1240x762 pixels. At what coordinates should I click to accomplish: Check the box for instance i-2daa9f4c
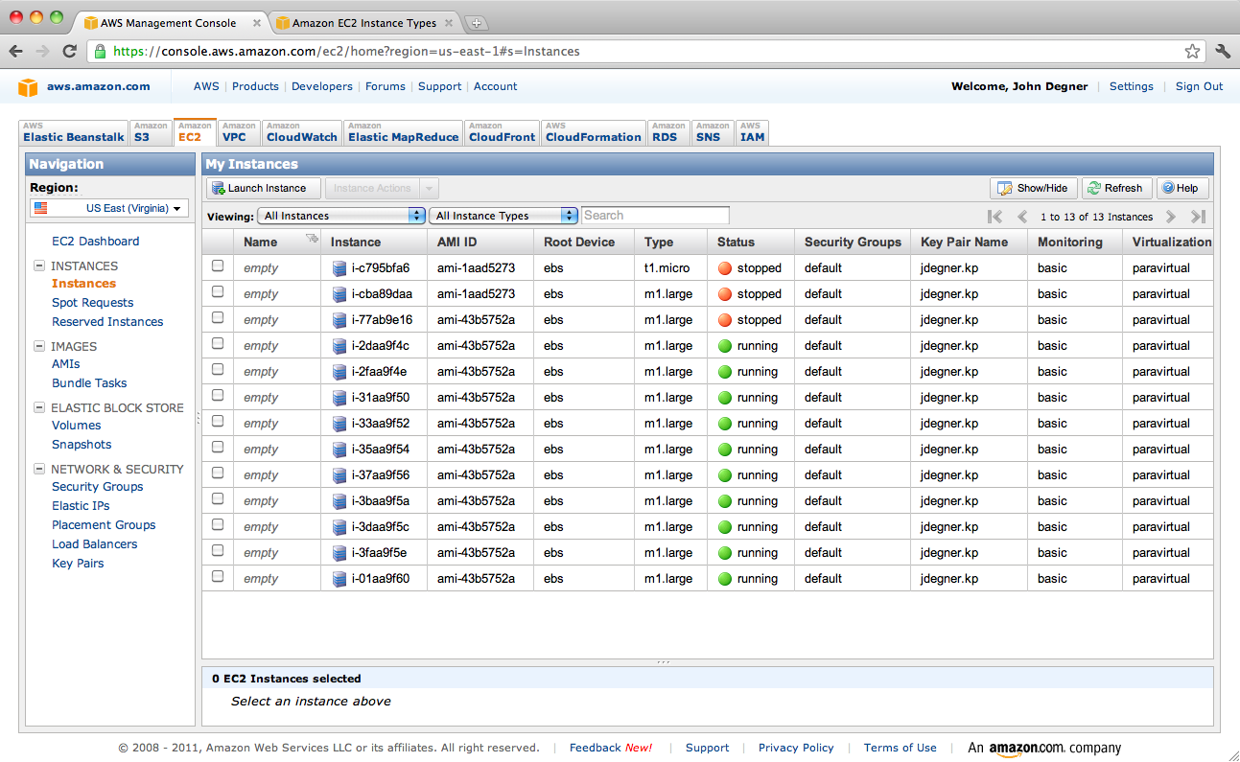point(218,343)
